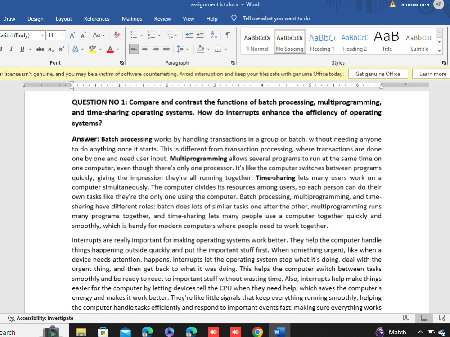Align text right
This screenshot has width=450, height=337.
click(156, 49)
